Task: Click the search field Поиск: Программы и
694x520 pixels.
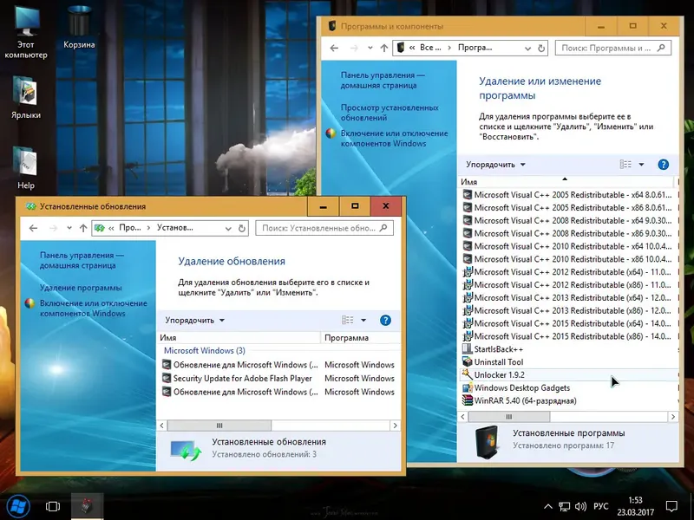Action: tap(613, 48)
